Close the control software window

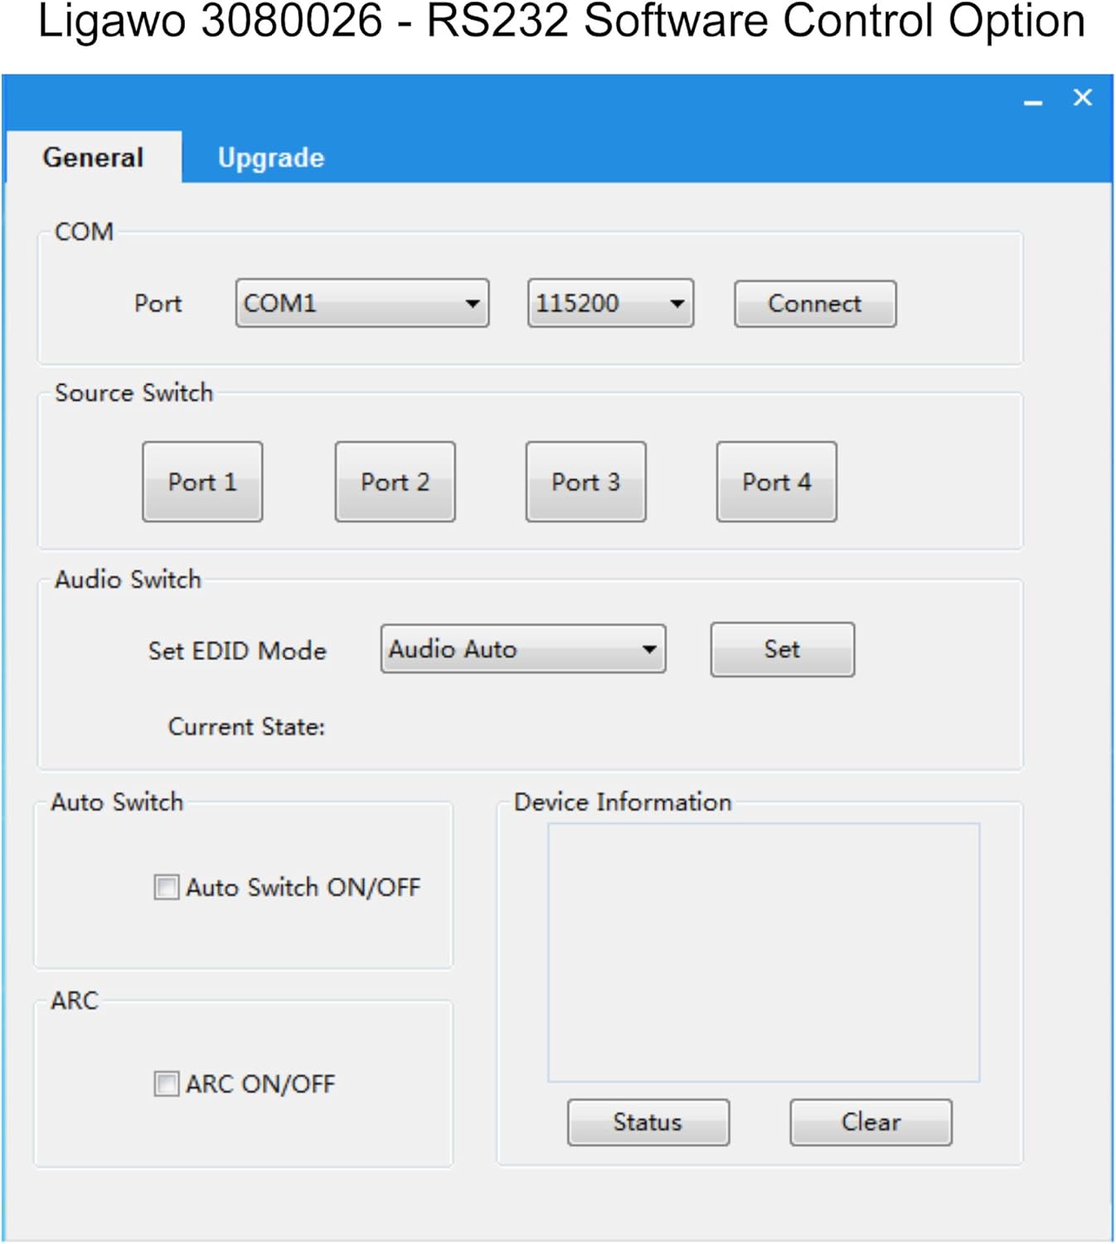coord(1082,98)
